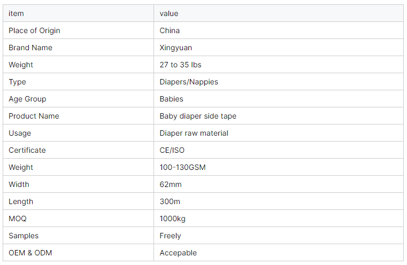Click the 'item' header cell

click(16, 13)
